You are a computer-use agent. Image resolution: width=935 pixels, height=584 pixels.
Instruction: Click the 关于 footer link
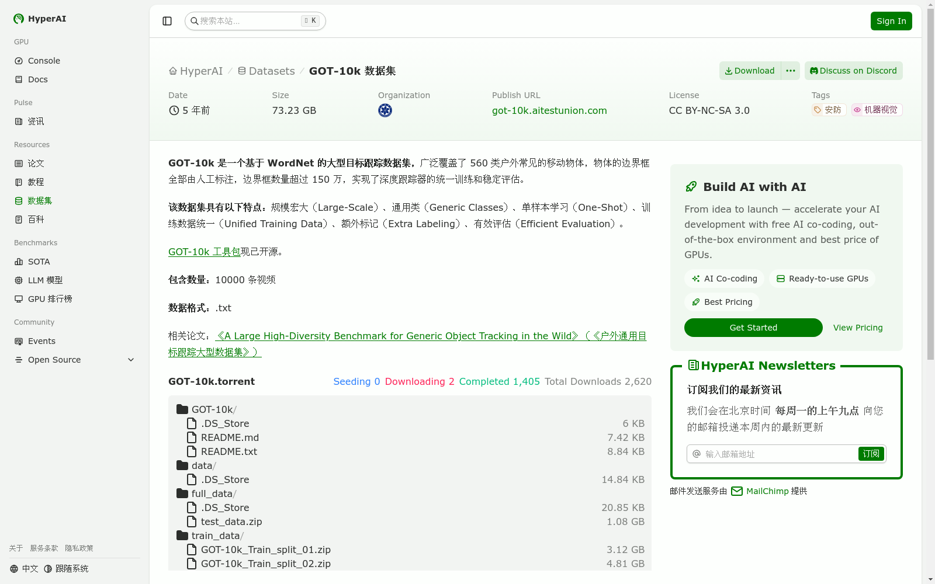[x=16, y=548]
